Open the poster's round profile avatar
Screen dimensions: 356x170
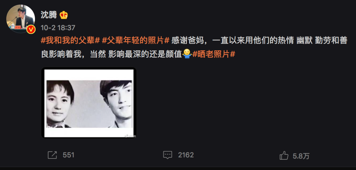click(x=20, y=18)
